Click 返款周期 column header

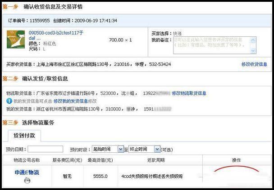155,160
